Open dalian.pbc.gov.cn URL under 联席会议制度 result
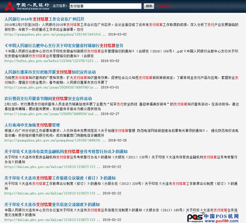 (50, 193)
